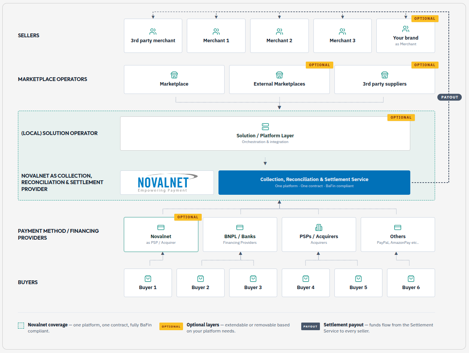The image size is (469, 353).
Task: Click the 'Merchant 2' text
Action: pos(279,40)
